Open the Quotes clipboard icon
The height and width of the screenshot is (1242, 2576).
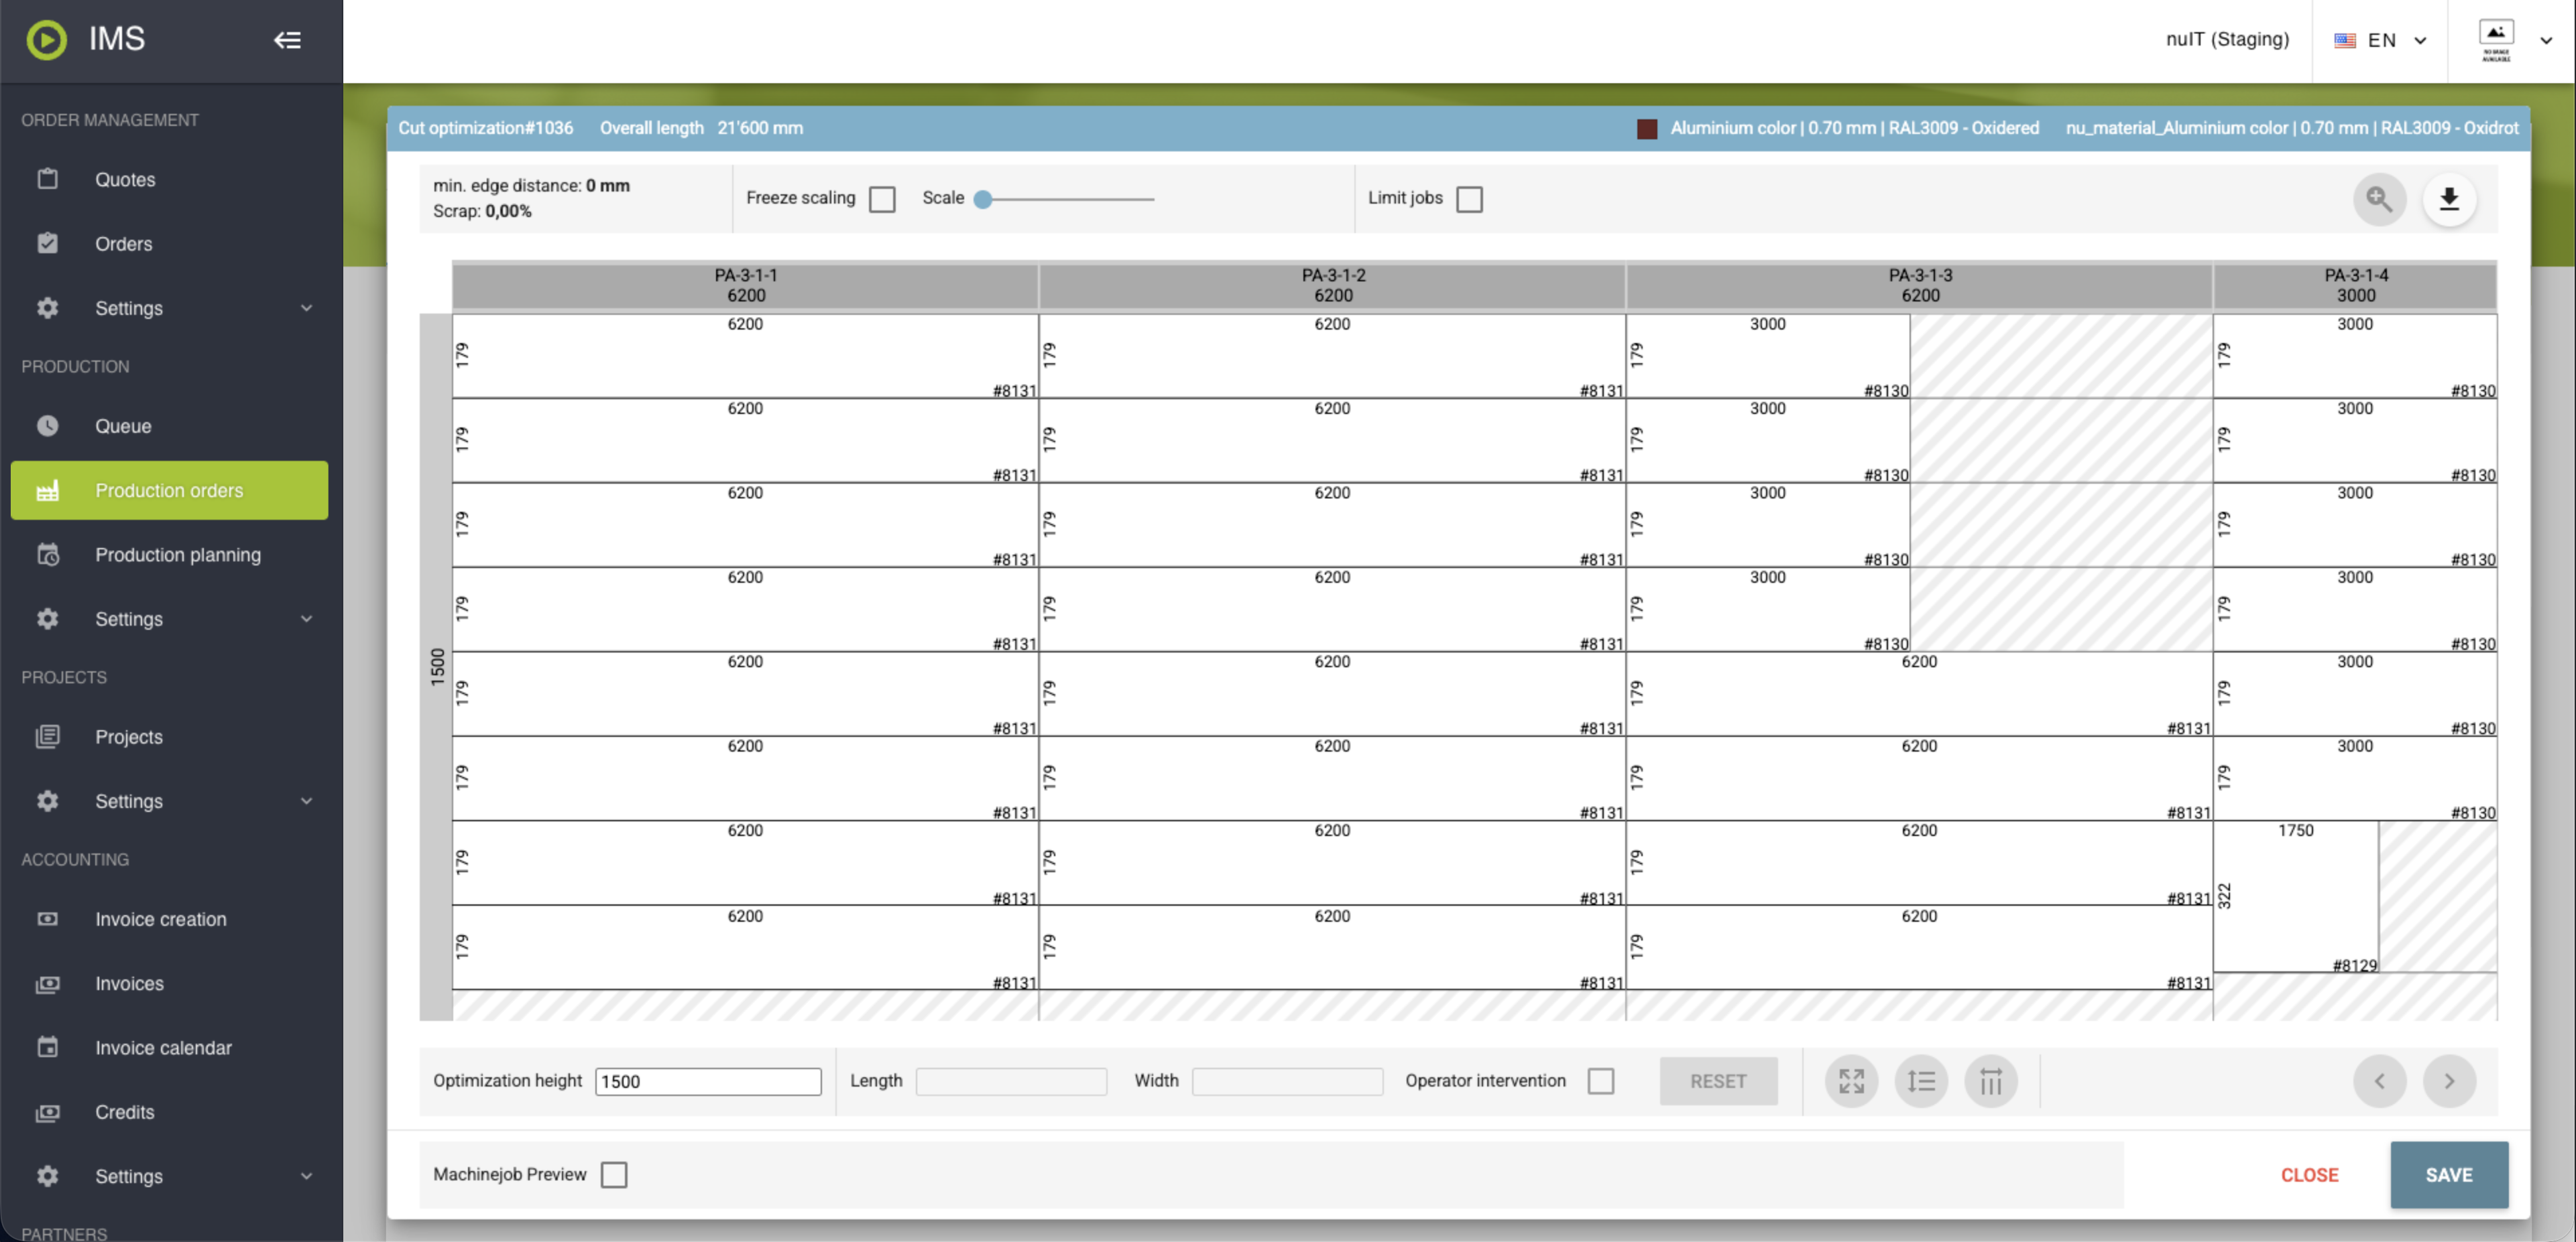pyautogui.click(x=47, y=179)
